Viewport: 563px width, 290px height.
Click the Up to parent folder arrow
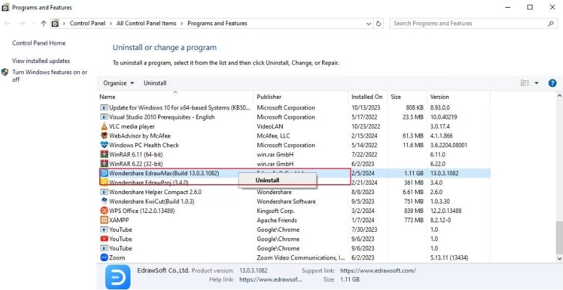43,24
